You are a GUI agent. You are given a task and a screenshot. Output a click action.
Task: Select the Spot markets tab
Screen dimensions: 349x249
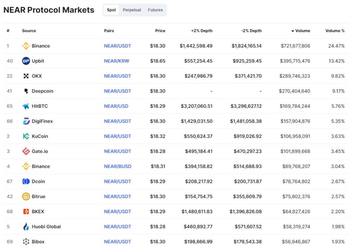coord(111,10)
